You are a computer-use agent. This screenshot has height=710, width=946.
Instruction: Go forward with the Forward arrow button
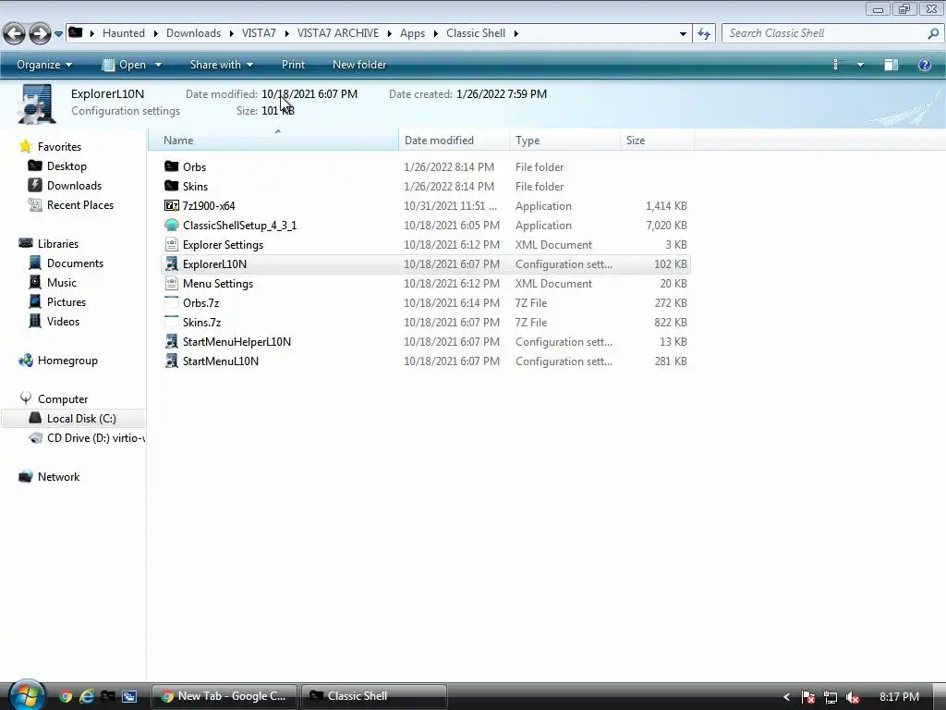click(x=40, y=34)
